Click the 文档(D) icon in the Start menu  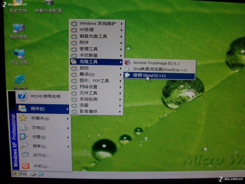23,128
